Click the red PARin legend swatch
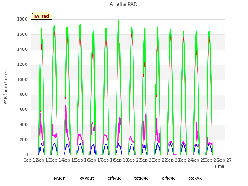 pyautogui.click(x=48, y=179)
